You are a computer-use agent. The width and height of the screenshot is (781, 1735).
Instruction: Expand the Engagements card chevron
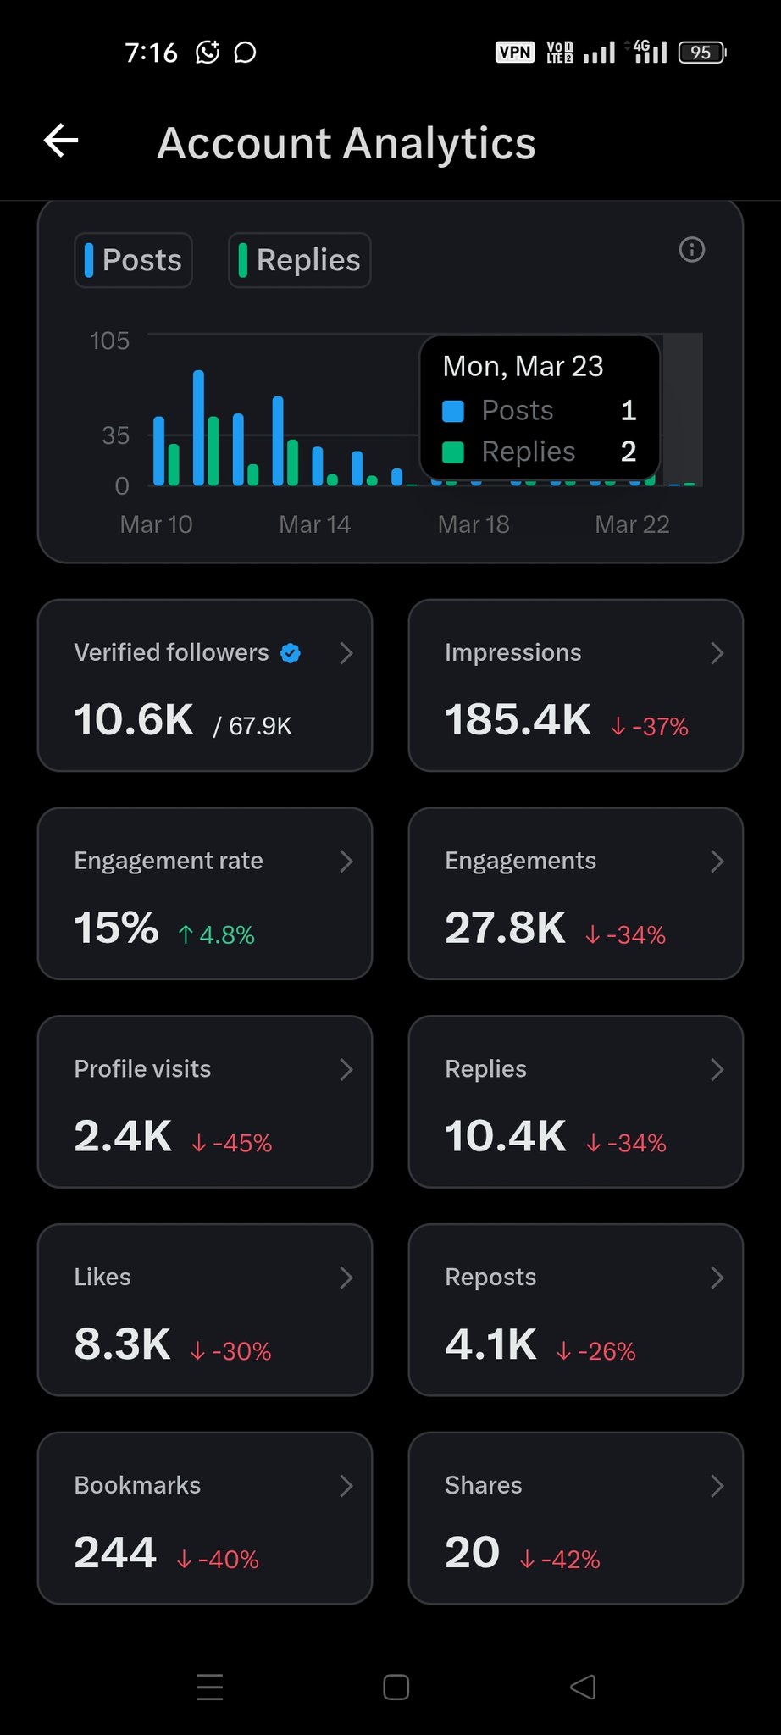717,862
